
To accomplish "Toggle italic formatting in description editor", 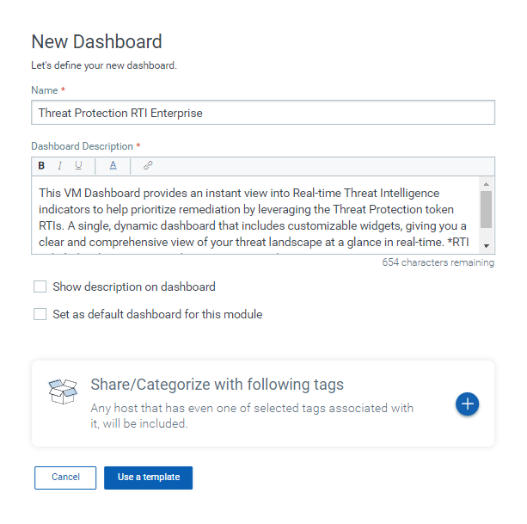I will [x=60, y=166].
